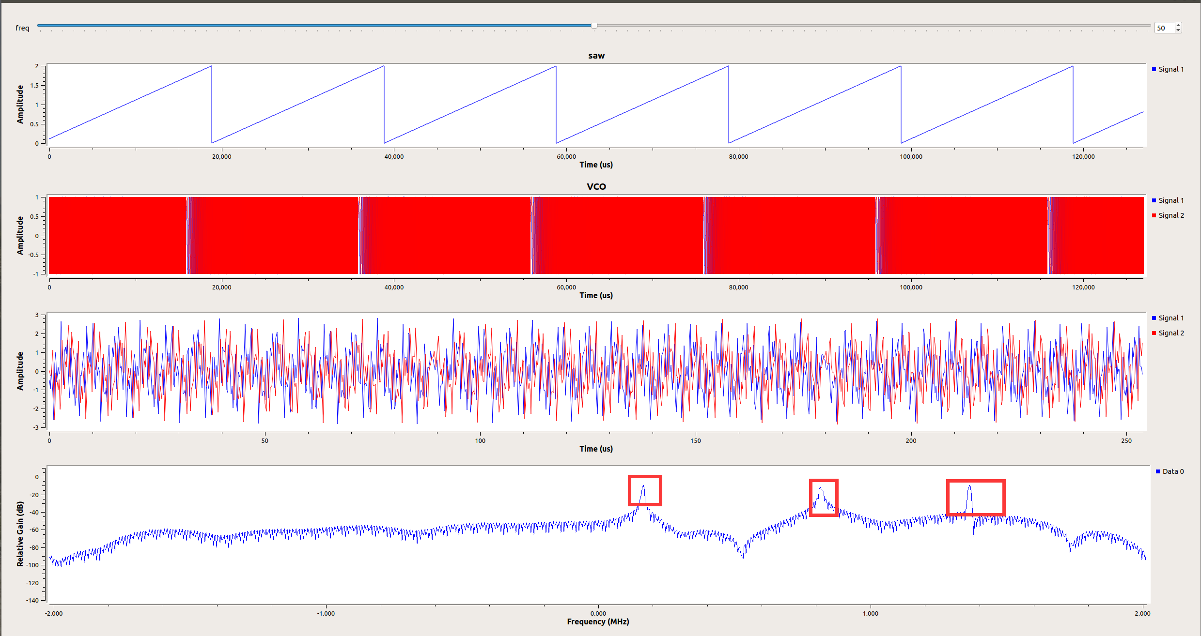Toggle Signal 2 legend in third time plot
The height and width of the screenshot is (636, 1201).
[x=1171, y=333]
